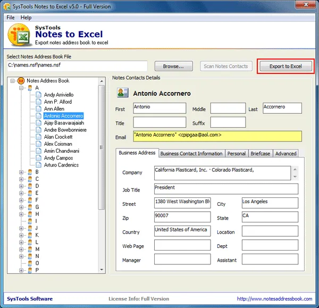
Task: Click the document icon next to Antonio Accornero
Action: [x=39, y=115]
